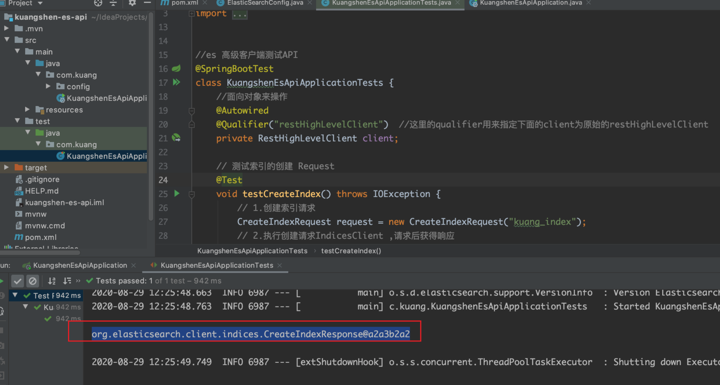Open Project panel gear settings

(132, 3)
